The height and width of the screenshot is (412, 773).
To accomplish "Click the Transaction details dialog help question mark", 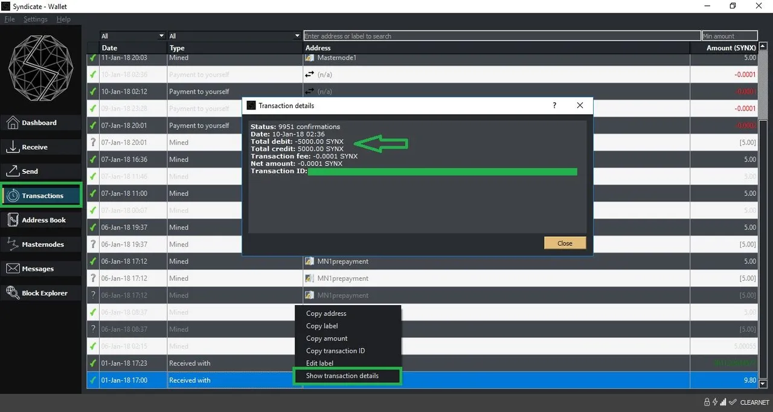I will 554,105.
